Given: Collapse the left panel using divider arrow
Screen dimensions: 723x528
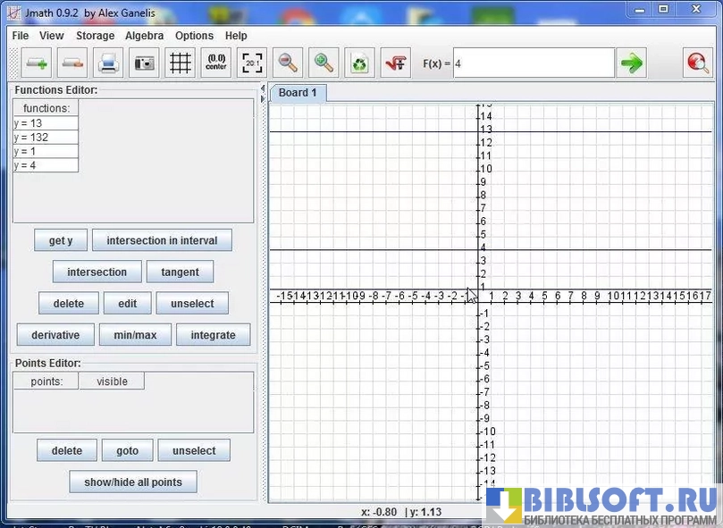Looking at the screenshot, I should [x=263, y=89].
